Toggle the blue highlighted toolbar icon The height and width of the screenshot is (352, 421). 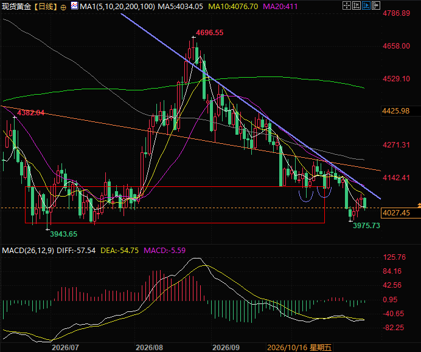tap(366, 5)
